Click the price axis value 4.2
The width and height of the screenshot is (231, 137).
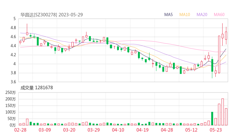13,55
